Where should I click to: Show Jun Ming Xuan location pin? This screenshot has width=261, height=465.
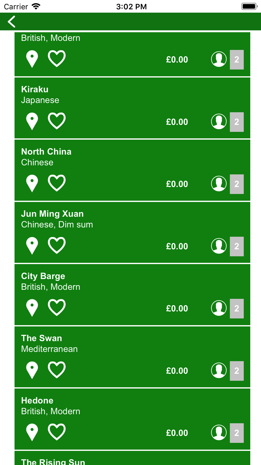pyautogui.click(x=32, y=246)
